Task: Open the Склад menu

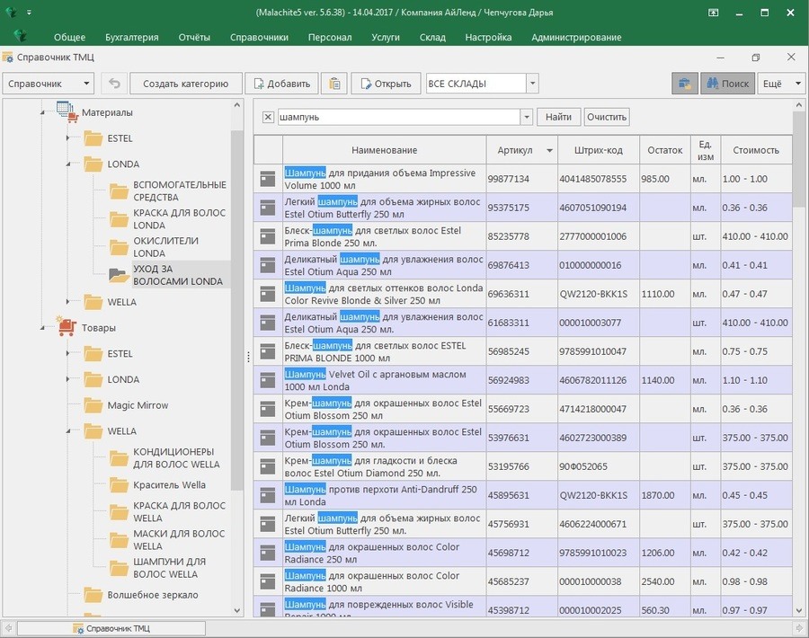Action: [x=432, y=37]
